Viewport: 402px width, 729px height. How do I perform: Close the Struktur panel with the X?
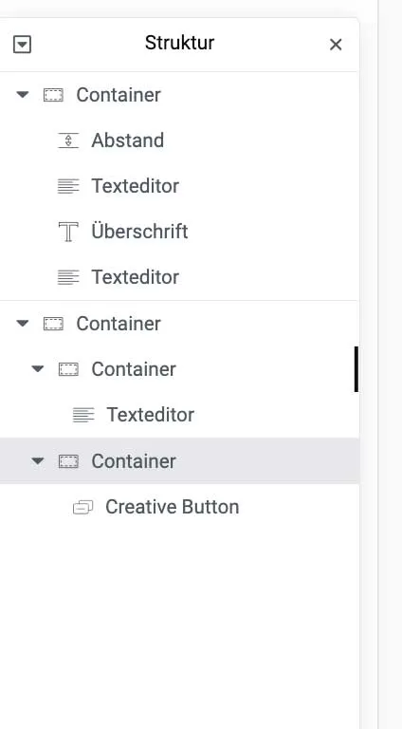coord(336,45)
